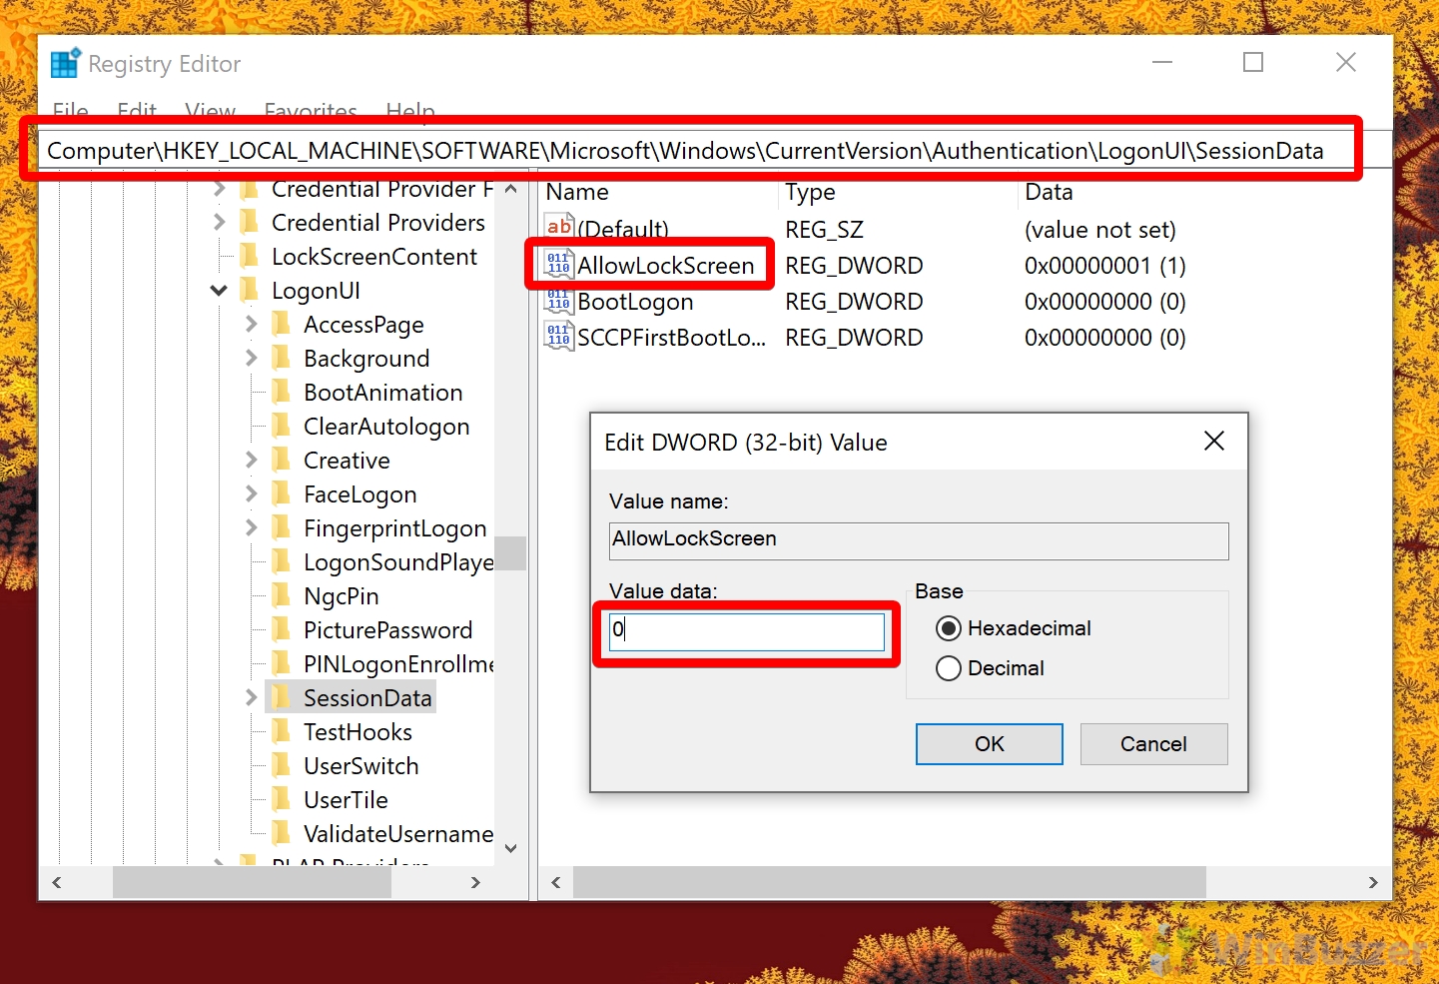Click the PicturePassword folder icon
The width and height of the screenshot is (1439, 984).
point(283,629)
